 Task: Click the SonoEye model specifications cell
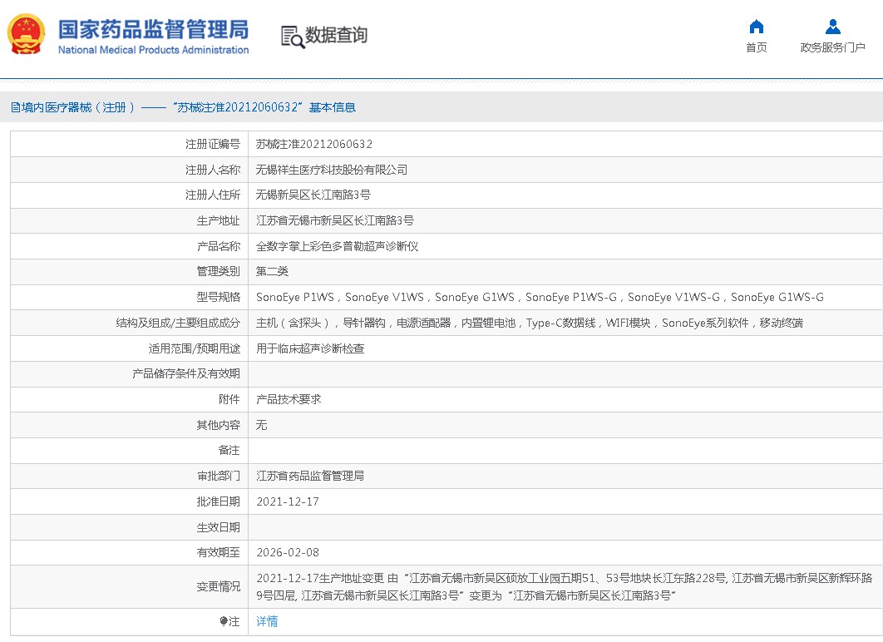click(539, 297)
